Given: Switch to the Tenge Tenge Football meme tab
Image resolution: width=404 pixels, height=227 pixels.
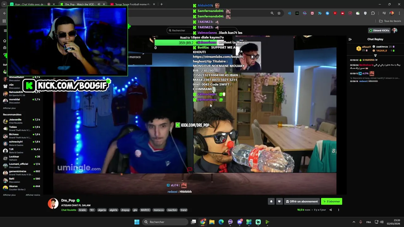Looking at the screenshot, I should click(132, 4).
